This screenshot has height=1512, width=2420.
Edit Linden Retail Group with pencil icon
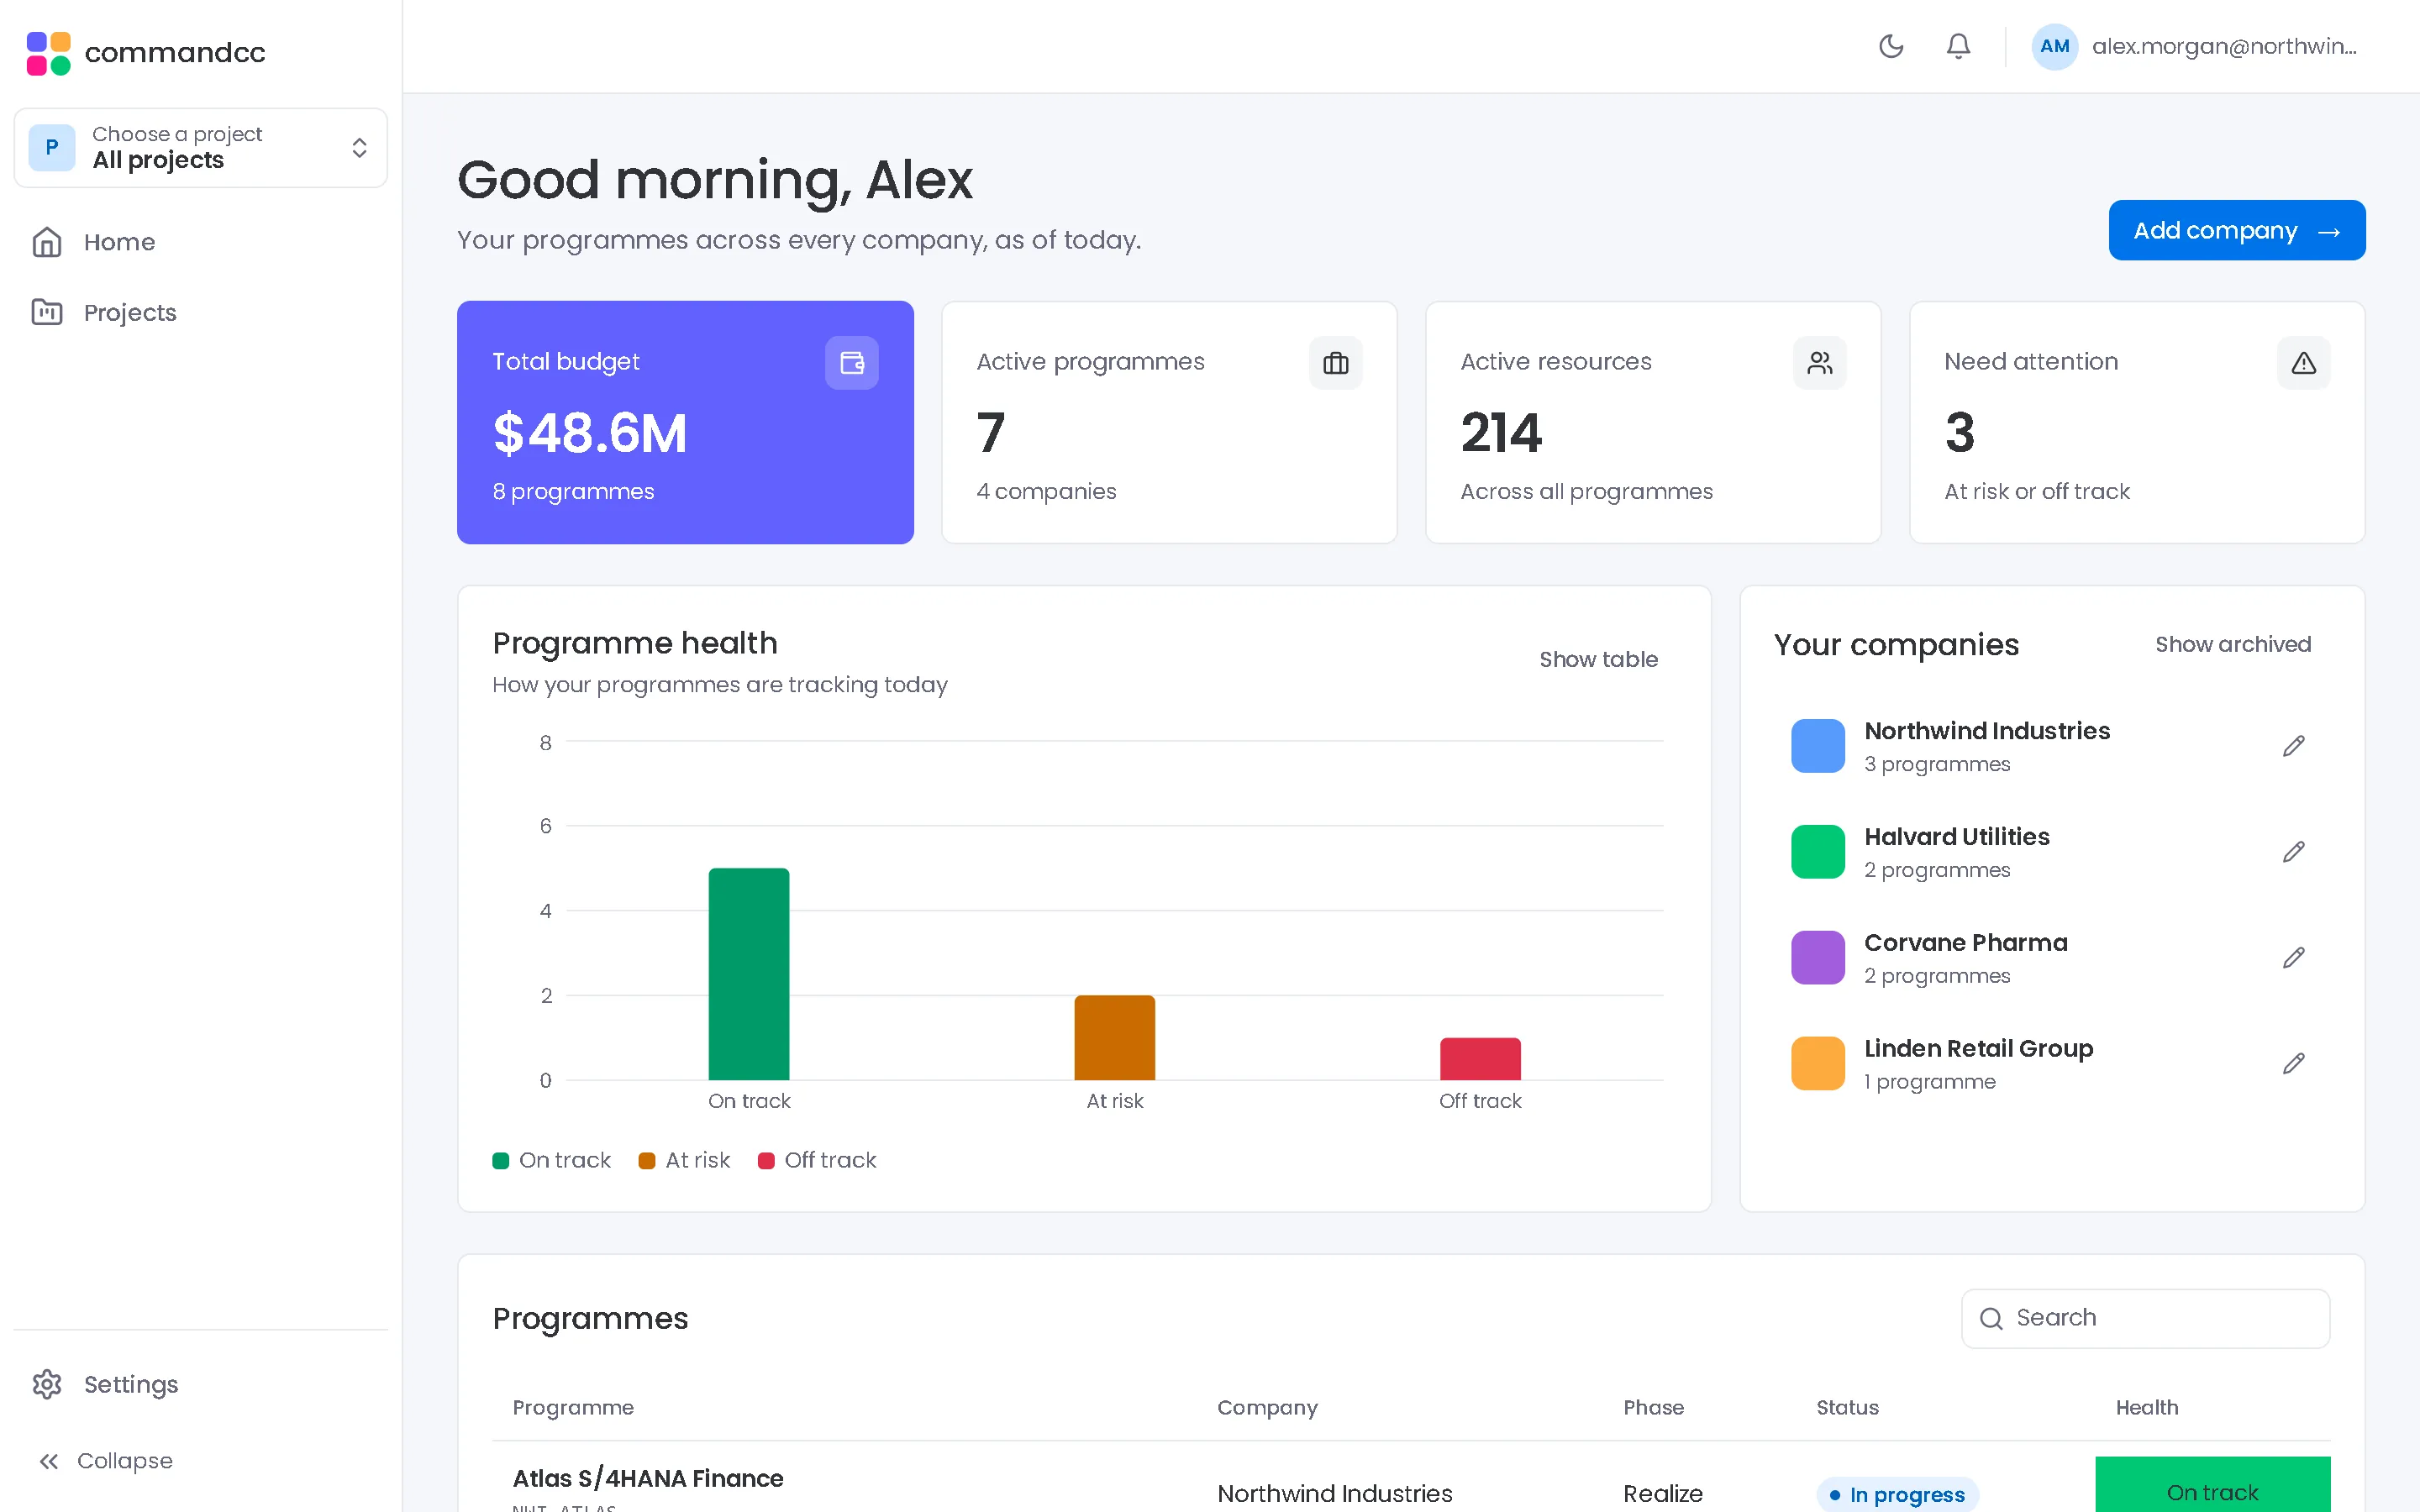2294,1063
